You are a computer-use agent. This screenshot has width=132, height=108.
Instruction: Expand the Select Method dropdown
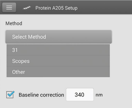(59, 37)
